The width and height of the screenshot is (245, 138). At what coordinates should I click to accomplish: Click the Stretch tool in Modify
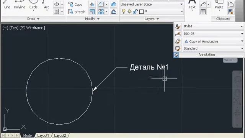pos(77,12)
